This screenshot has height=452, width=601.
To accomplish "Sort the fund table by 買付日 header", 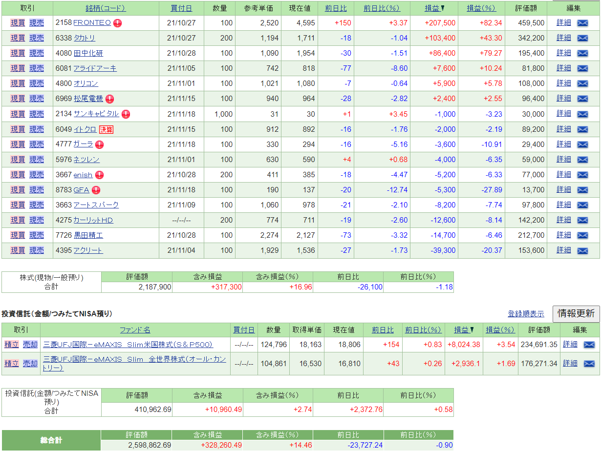I will [x=244, y=330].
